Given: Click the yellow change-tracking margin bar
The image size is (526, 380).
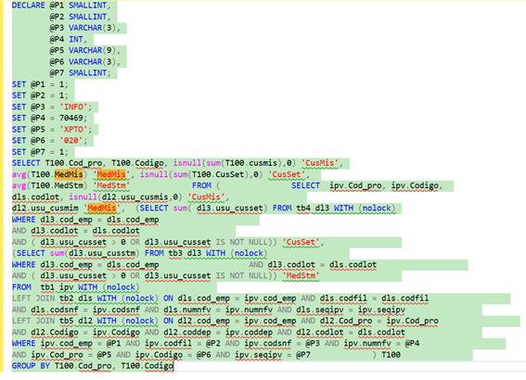Looking at the screenshot, I should click(2, 186).
